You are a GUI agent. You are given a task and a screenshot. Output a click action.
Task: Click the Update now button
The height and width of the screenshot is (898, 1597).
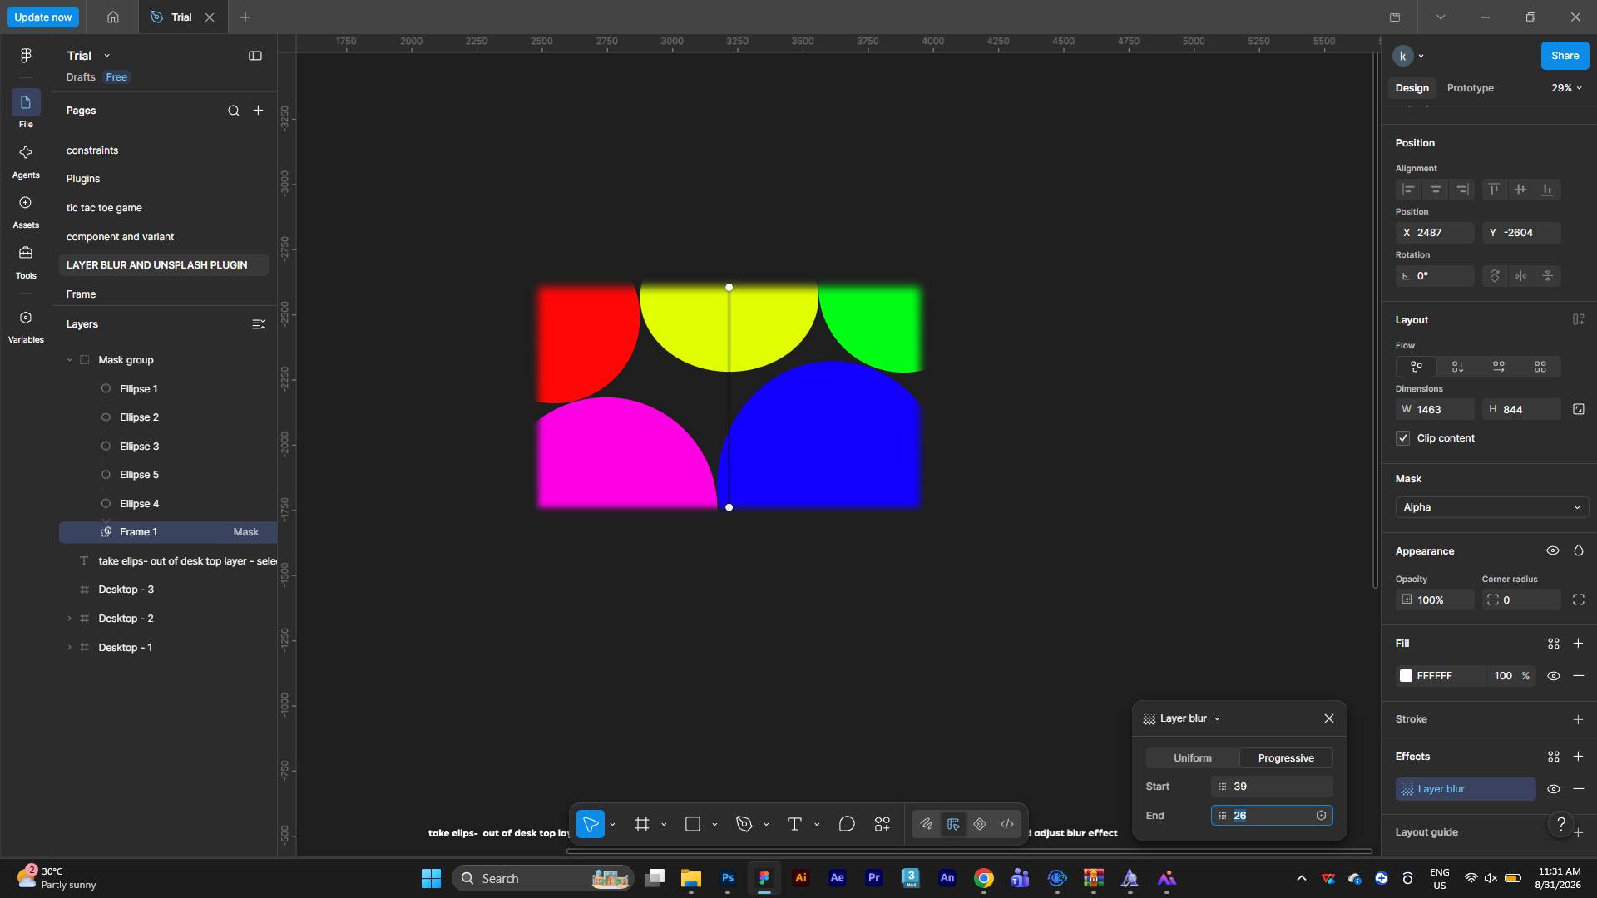point(43,17)
